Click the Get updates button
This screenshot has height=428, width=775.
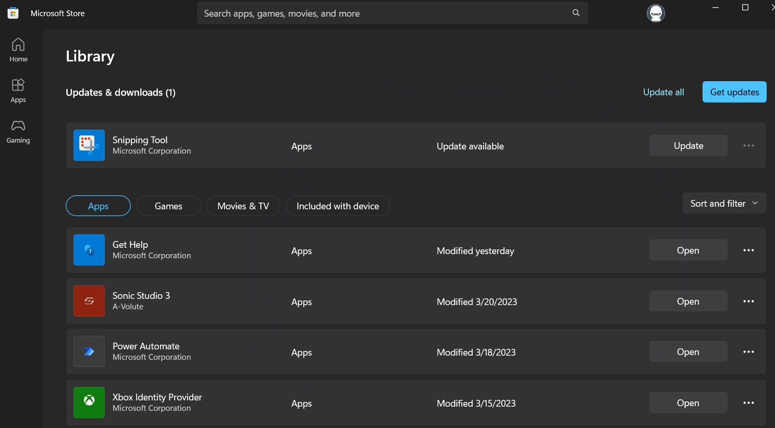[734, 92]
